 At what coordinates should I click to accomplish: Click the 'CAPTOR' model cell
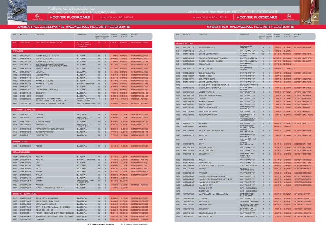203,199
